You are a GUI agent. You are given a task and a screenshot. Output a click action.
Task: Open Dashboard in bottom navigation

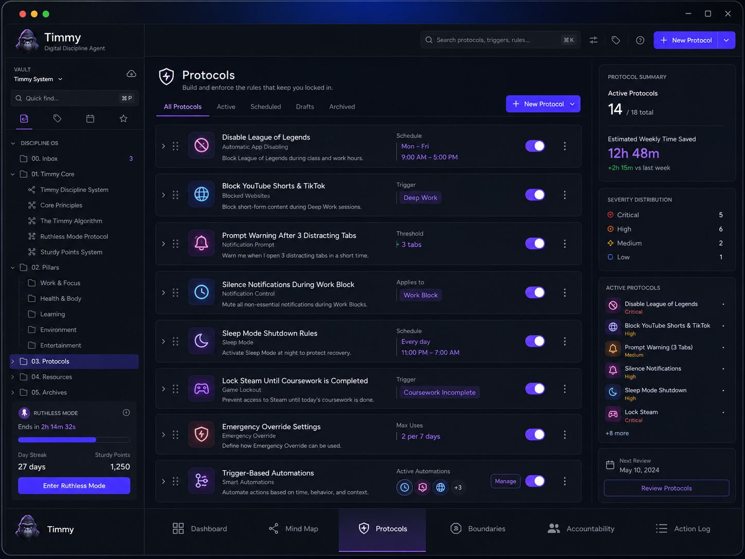tap(200, 529)
